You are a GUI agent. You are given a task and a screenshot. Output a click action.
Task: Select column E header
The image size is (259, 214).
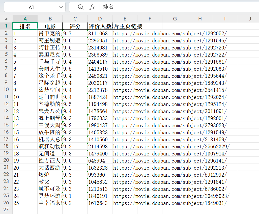(x=125, y=19)
